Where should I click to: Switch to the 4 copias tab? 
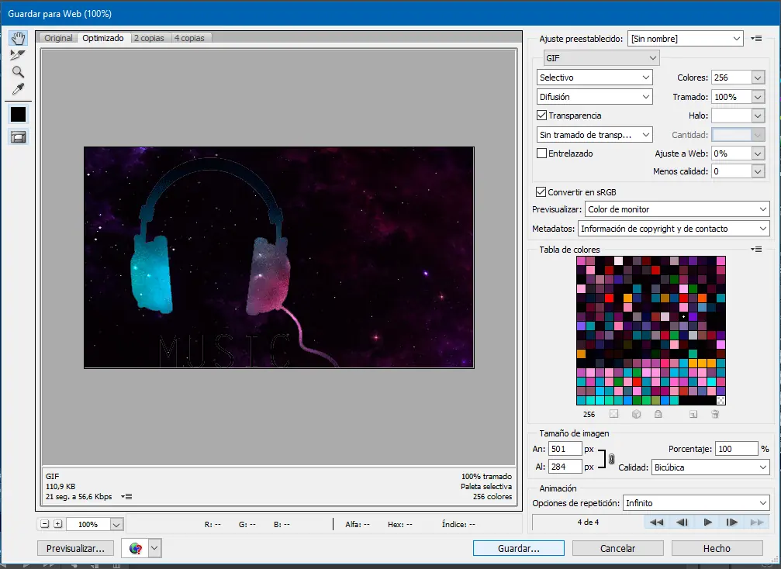pyautogui.click(x=189, y=38)
